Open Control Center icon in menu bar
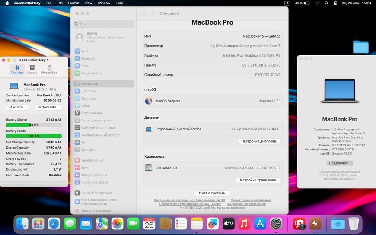Viewport: 376px width, 235px height. pos(335,3)
